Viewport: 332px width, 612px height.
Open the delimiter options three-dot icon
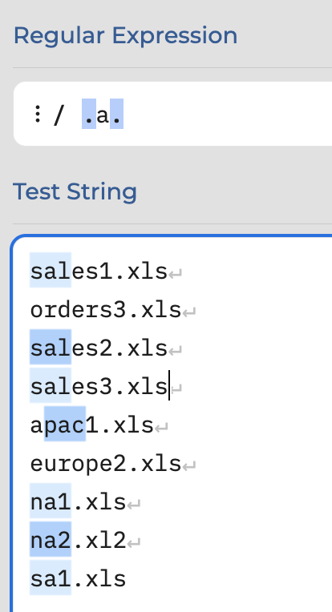(x=37, y=114)
